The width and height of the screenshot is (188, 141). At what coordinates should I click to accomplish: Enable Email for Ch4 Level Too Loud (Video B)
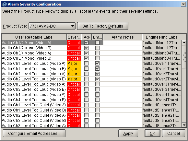pyautogui.click(x=97, y=100)
